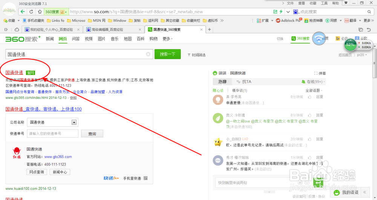This screenshot has width=377, height=200.
Task: Click the Adblock Plus extension icon
Action: pos(288,21)
